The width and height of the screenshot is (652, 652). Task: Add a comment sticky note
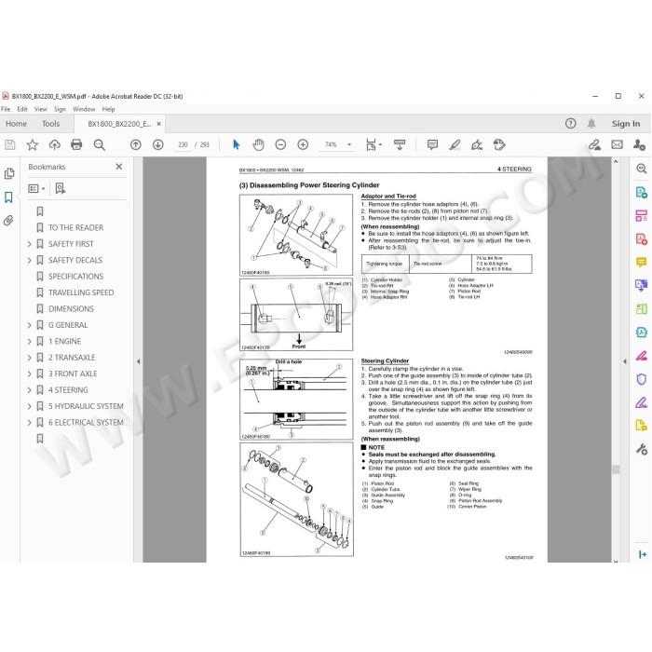click(432, 144)
